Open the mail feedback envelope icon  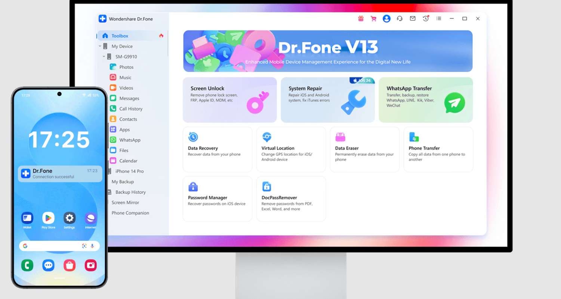[413, 19]
